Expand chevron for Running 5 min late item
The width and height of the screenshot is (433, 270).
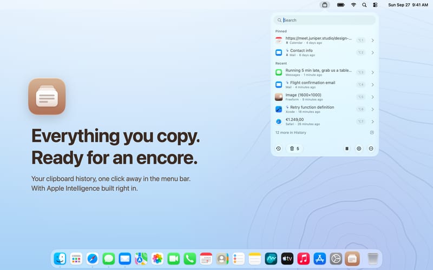372,72
